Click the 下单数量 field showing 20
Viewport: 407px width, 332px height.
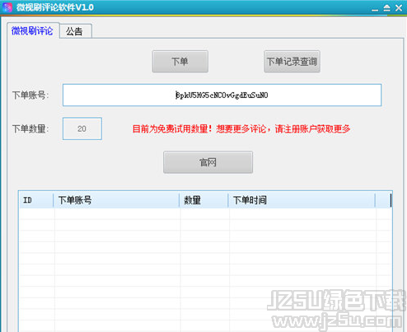pyautogui.click(x=82, y=129)
